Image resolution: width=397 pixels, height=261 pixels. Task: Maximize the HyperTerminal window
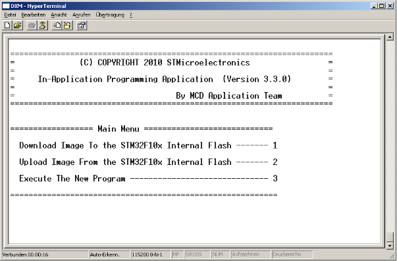coord(381,6)
